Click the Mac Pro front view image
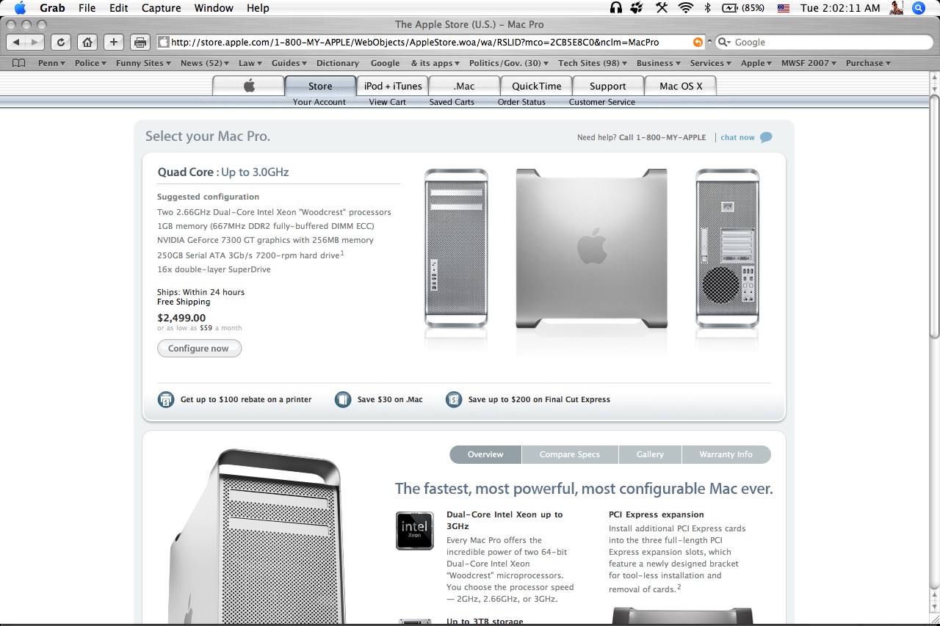The width and height of the screenshot is (940, 626). (x=456, y=248)
